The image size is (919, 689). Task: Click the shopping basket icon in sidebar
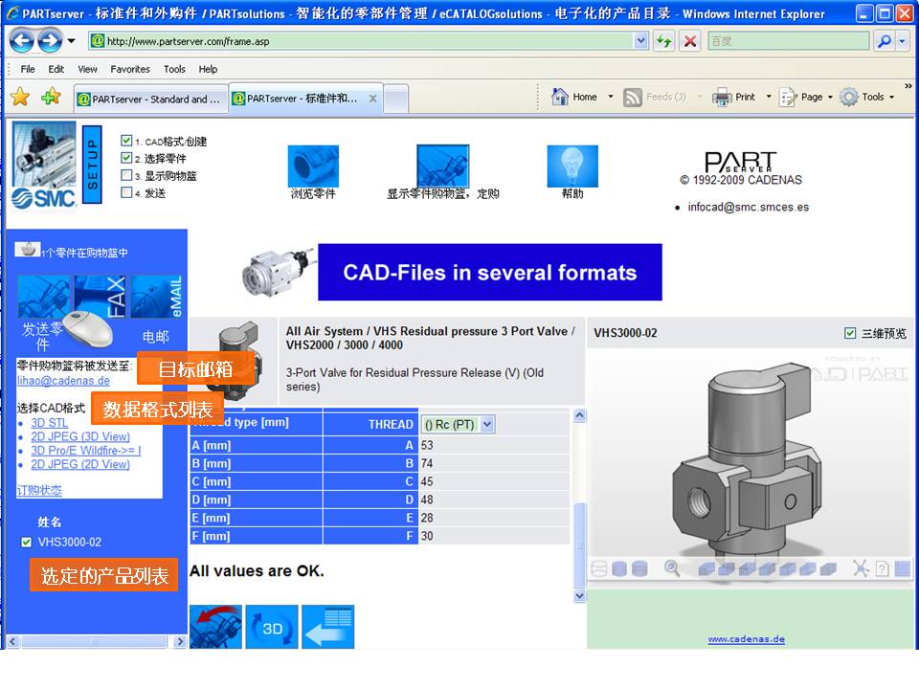[x=28, y=250]
